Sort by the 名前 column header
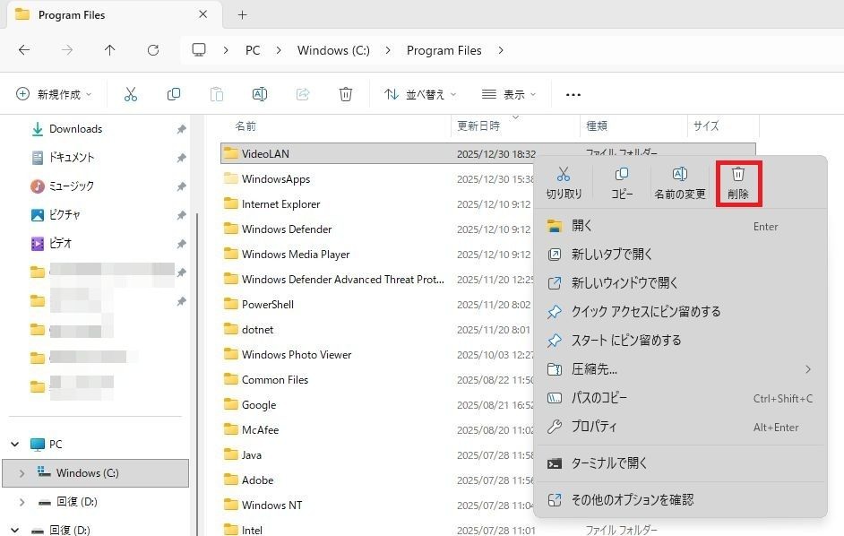Viewport: 844px width, 536px height. [245, 126]
